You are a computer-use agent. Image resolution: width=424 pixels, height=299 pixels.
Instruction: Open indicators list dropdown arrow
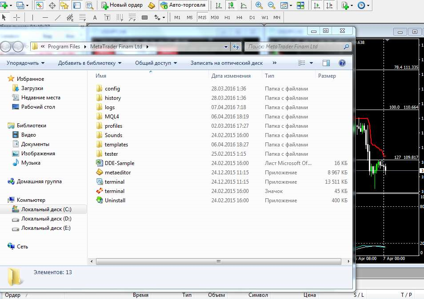click(352, 5)
